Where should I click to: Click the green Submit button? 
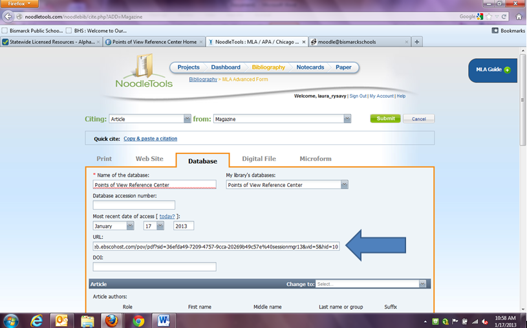click(385, 118)
